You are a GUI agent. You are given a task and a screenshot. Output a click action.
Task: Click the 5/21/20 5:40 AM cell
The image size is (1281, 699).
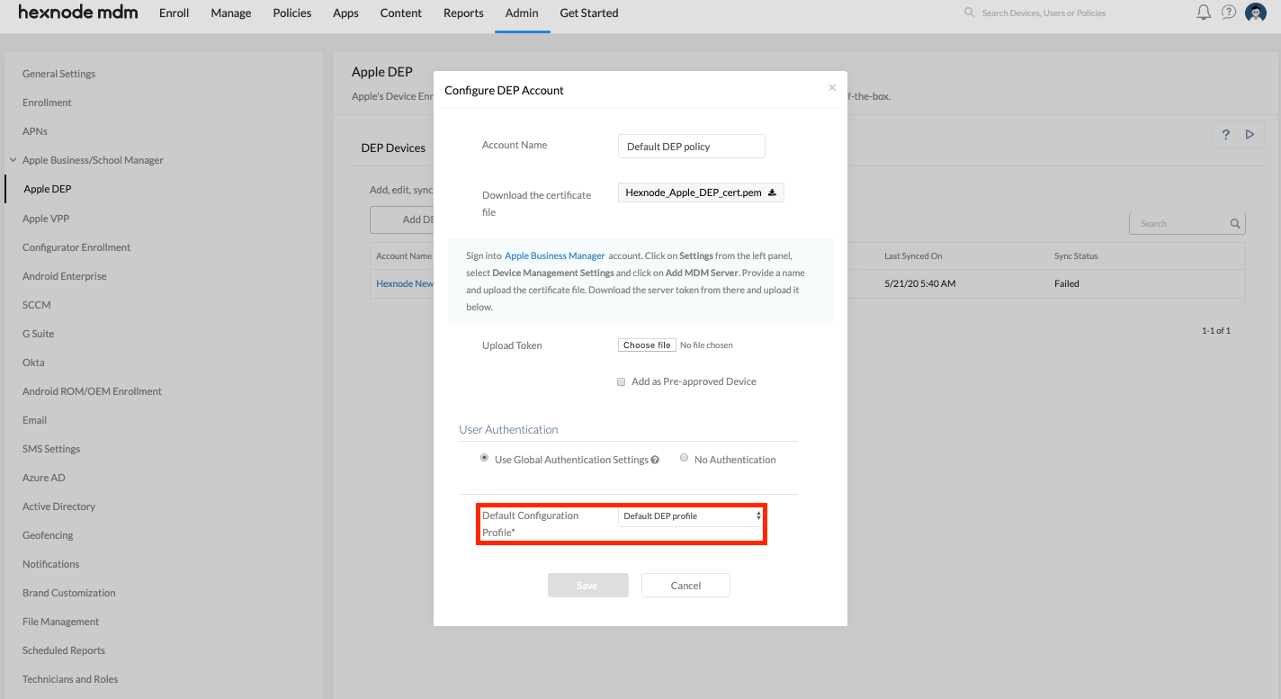point(919,283)
